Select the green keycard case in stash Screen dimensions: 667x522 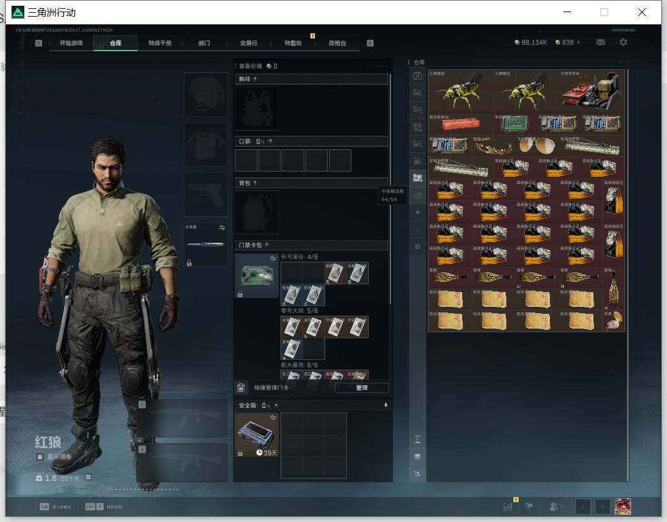[515, 124]
